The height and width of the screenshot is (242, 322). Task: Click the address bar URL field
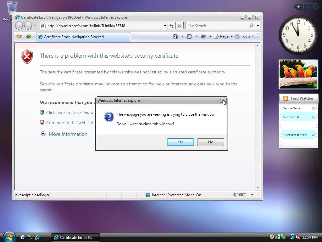(104, 26)
